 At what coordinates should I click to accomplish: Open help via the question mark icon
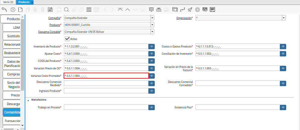(x=13, y=10)
